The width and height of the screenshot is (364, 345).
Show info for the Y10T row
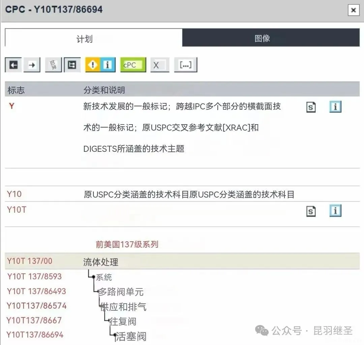tap(335, 211)
